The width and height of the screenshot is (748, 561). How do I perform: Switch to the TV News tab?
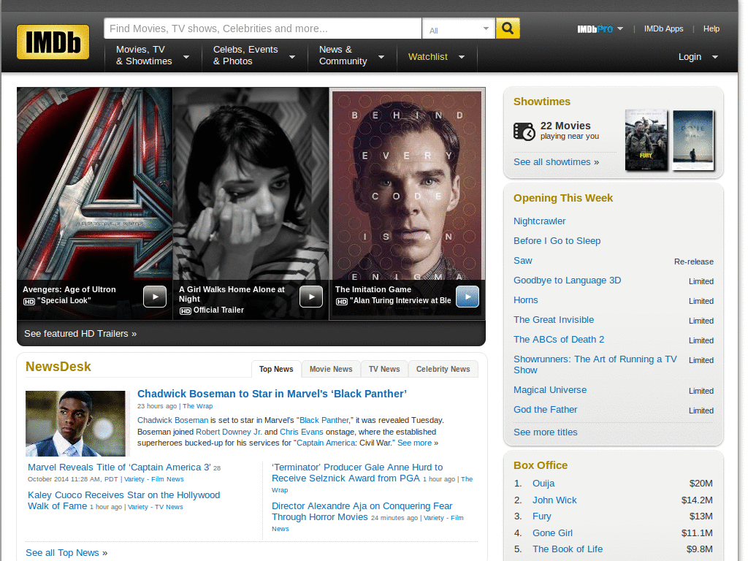click(384, 369)
